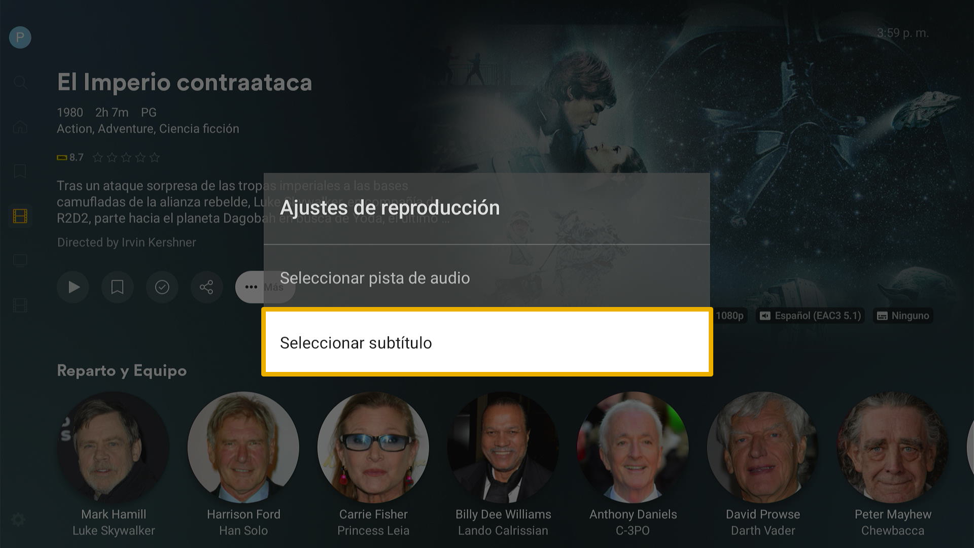
Task: Choose Seleccionar subtítulo
Action: pos(487,342)
